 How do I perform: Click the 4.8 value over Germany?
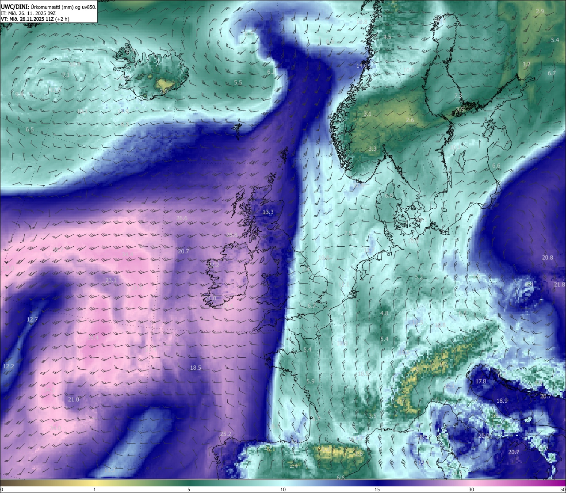tap(384, 313)
